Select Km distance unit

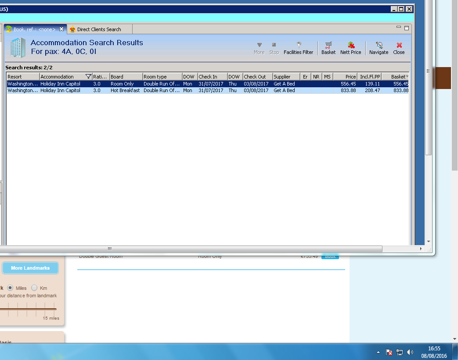point(34,288)
